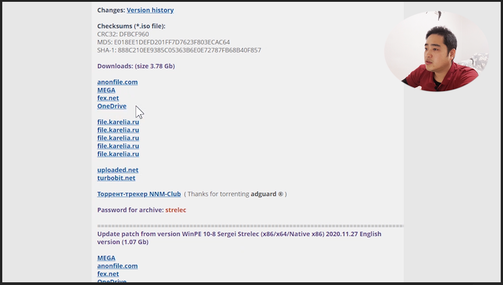Open anonfile.com link under Downloads size 3.78 Gb
Screen dimensions: 503x285
pyautogui.click(x=118, y=82)
